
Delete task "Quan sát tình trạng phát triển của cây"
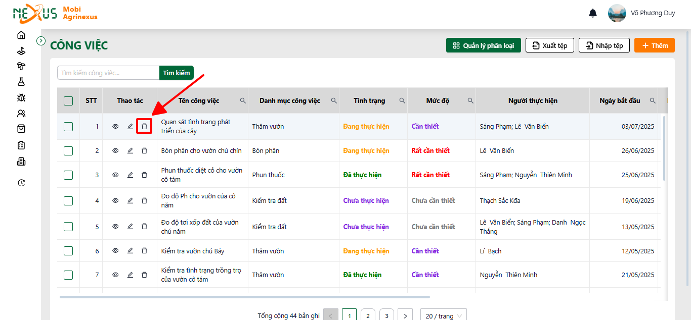point(144,126)
